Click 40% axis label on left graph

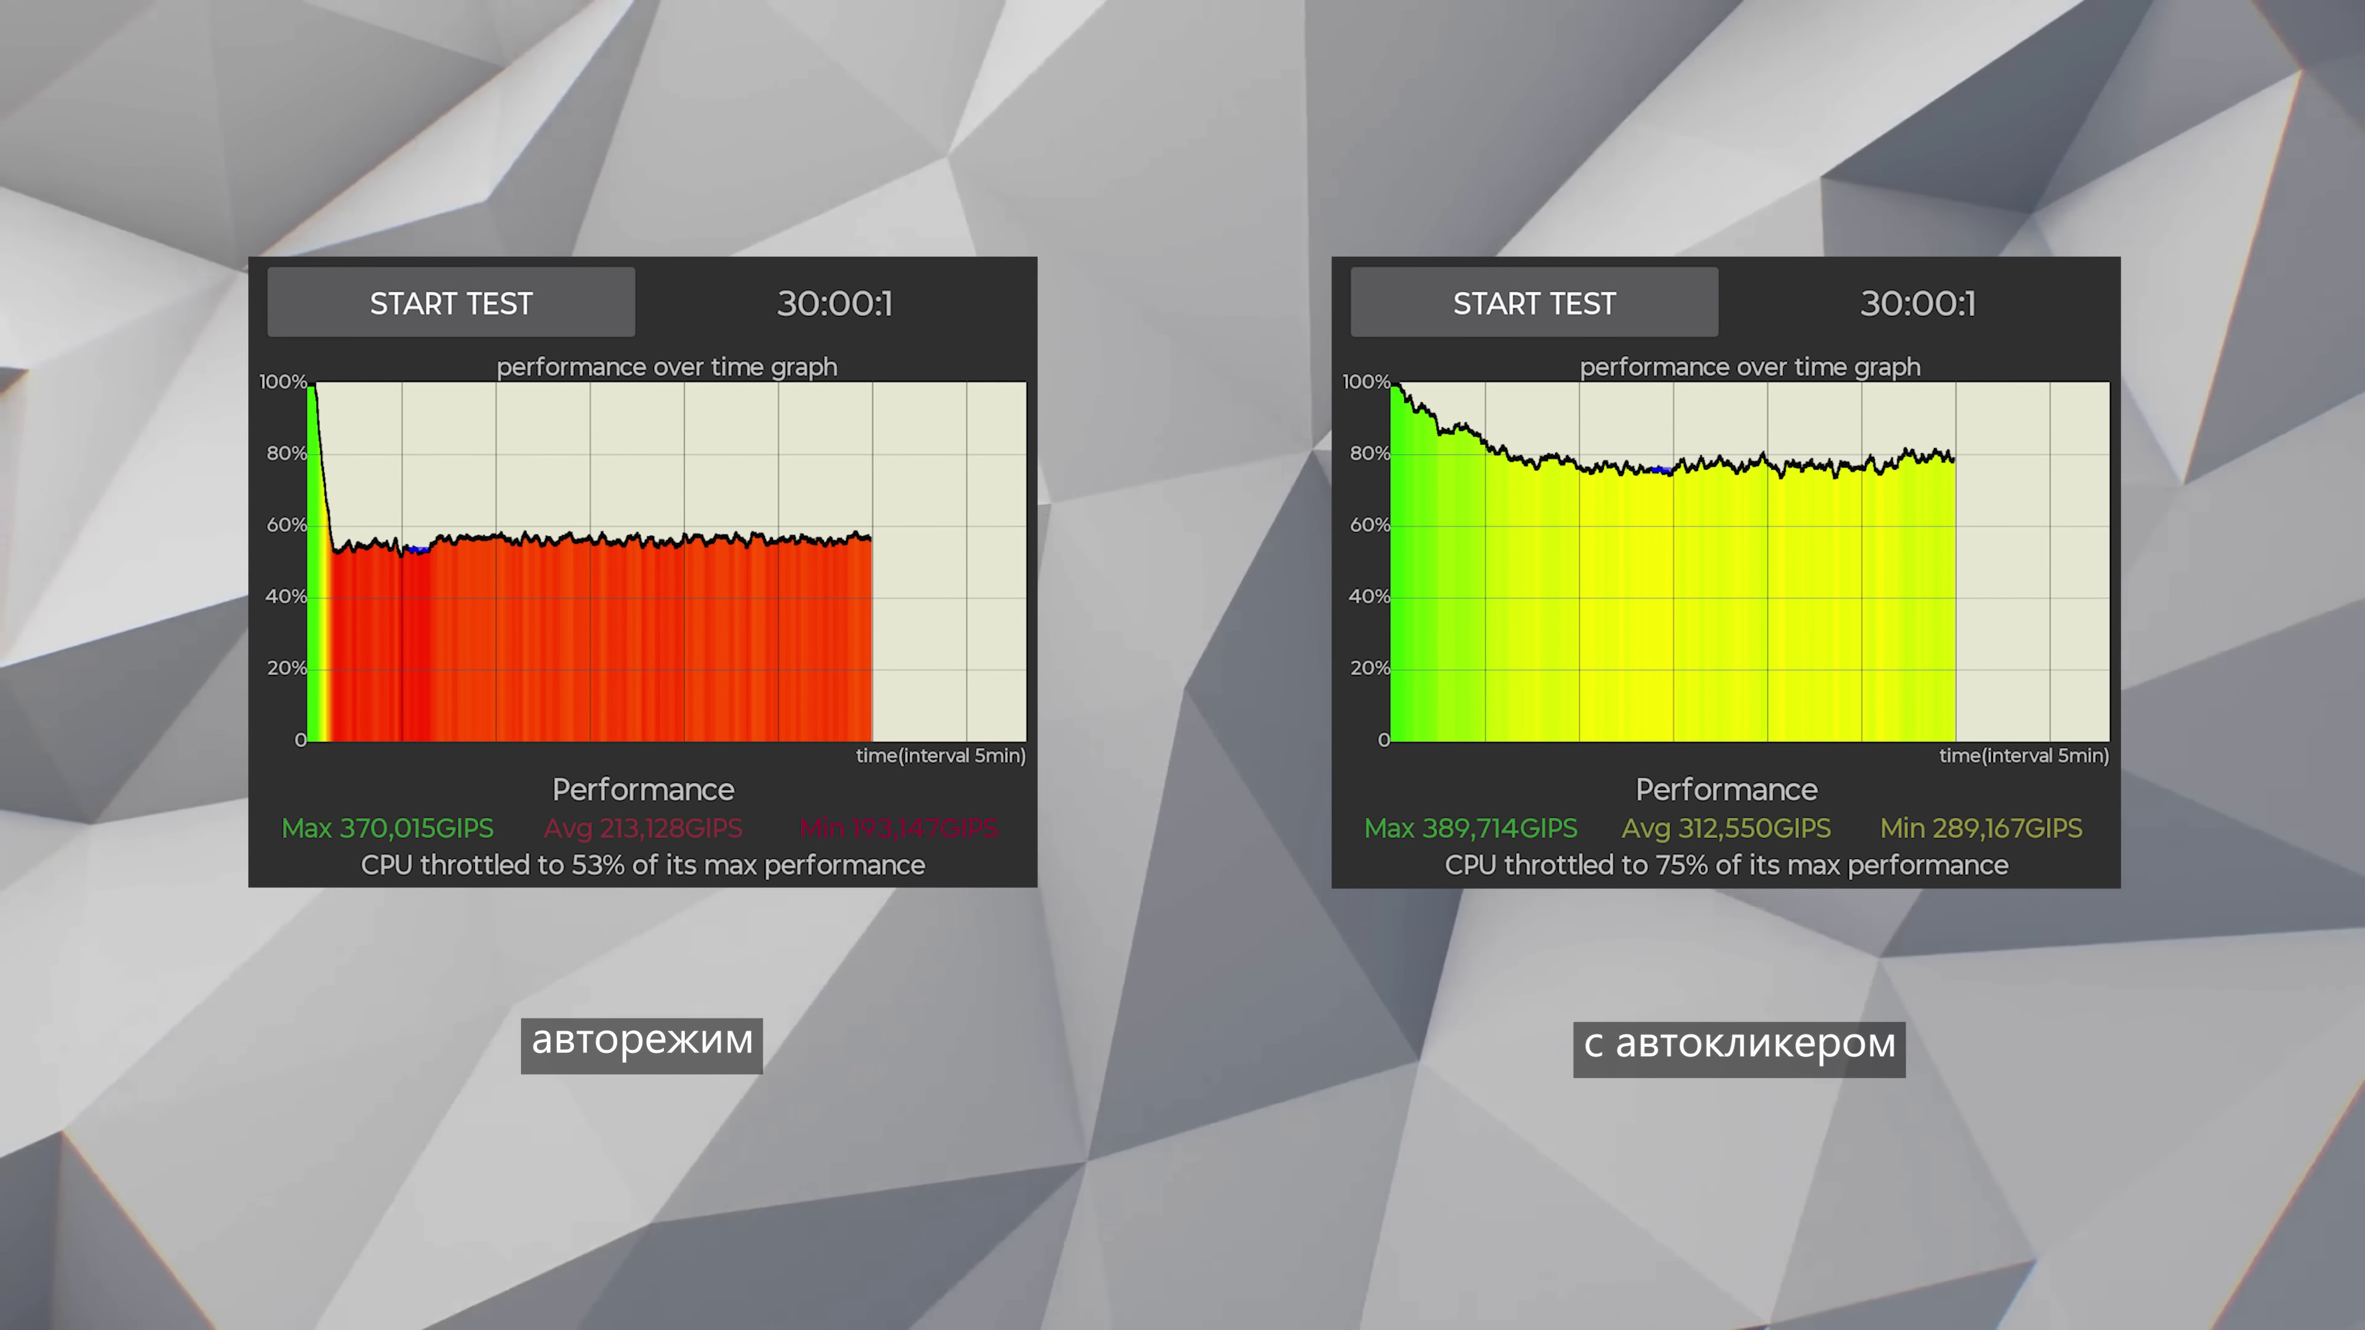coord(286,597)
